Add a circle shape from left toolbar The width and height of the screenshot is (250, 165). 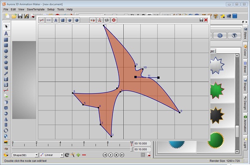pyautogui.click(x=6, y=51)
